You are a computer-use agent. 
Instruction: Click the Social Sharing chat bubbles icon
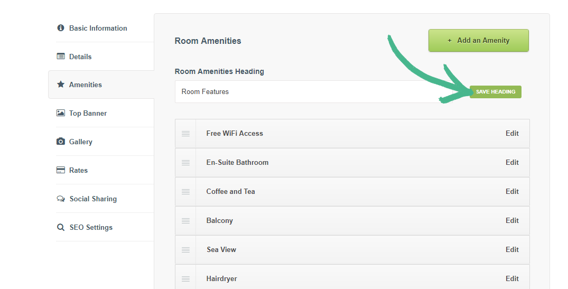61,199
